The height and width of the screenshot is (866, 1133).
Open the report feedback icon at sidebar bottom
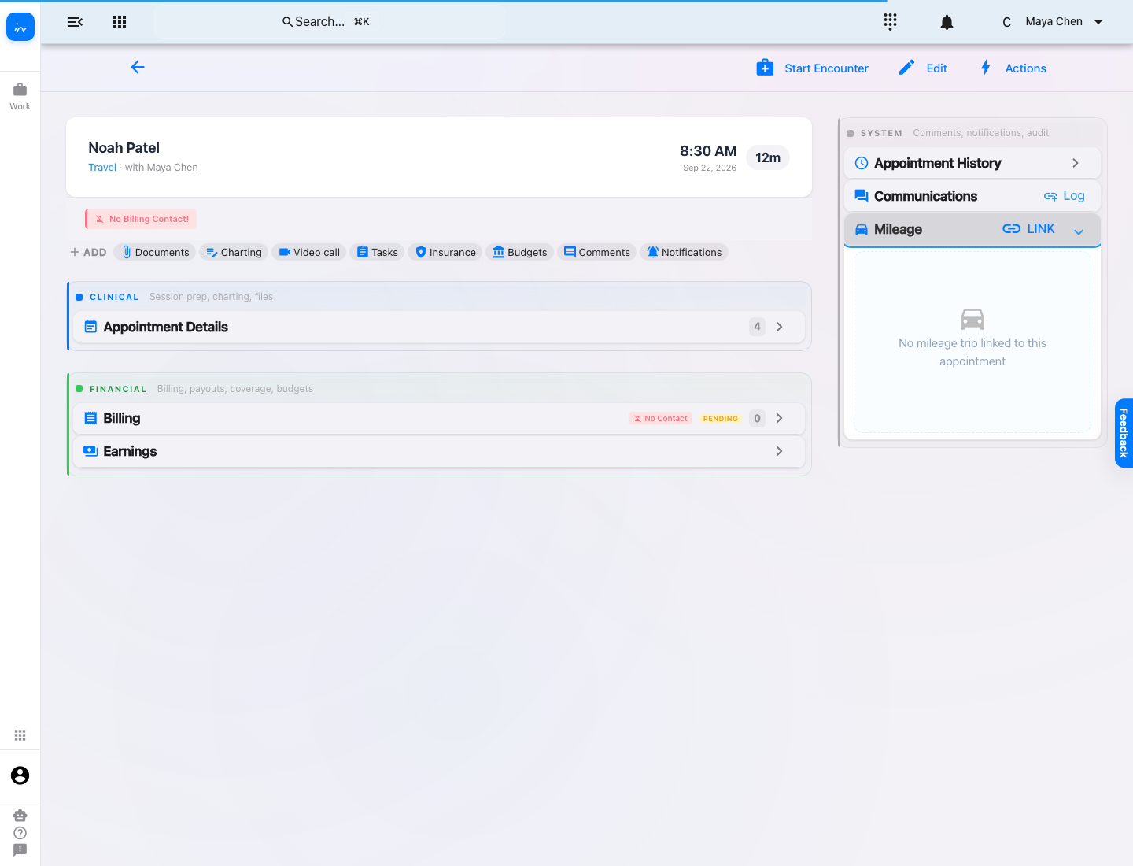click(x=20, y=850)
